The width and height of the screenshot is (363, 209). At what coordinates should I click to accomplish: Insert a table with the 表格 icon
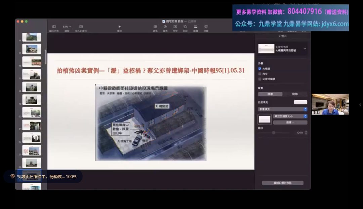155,27
